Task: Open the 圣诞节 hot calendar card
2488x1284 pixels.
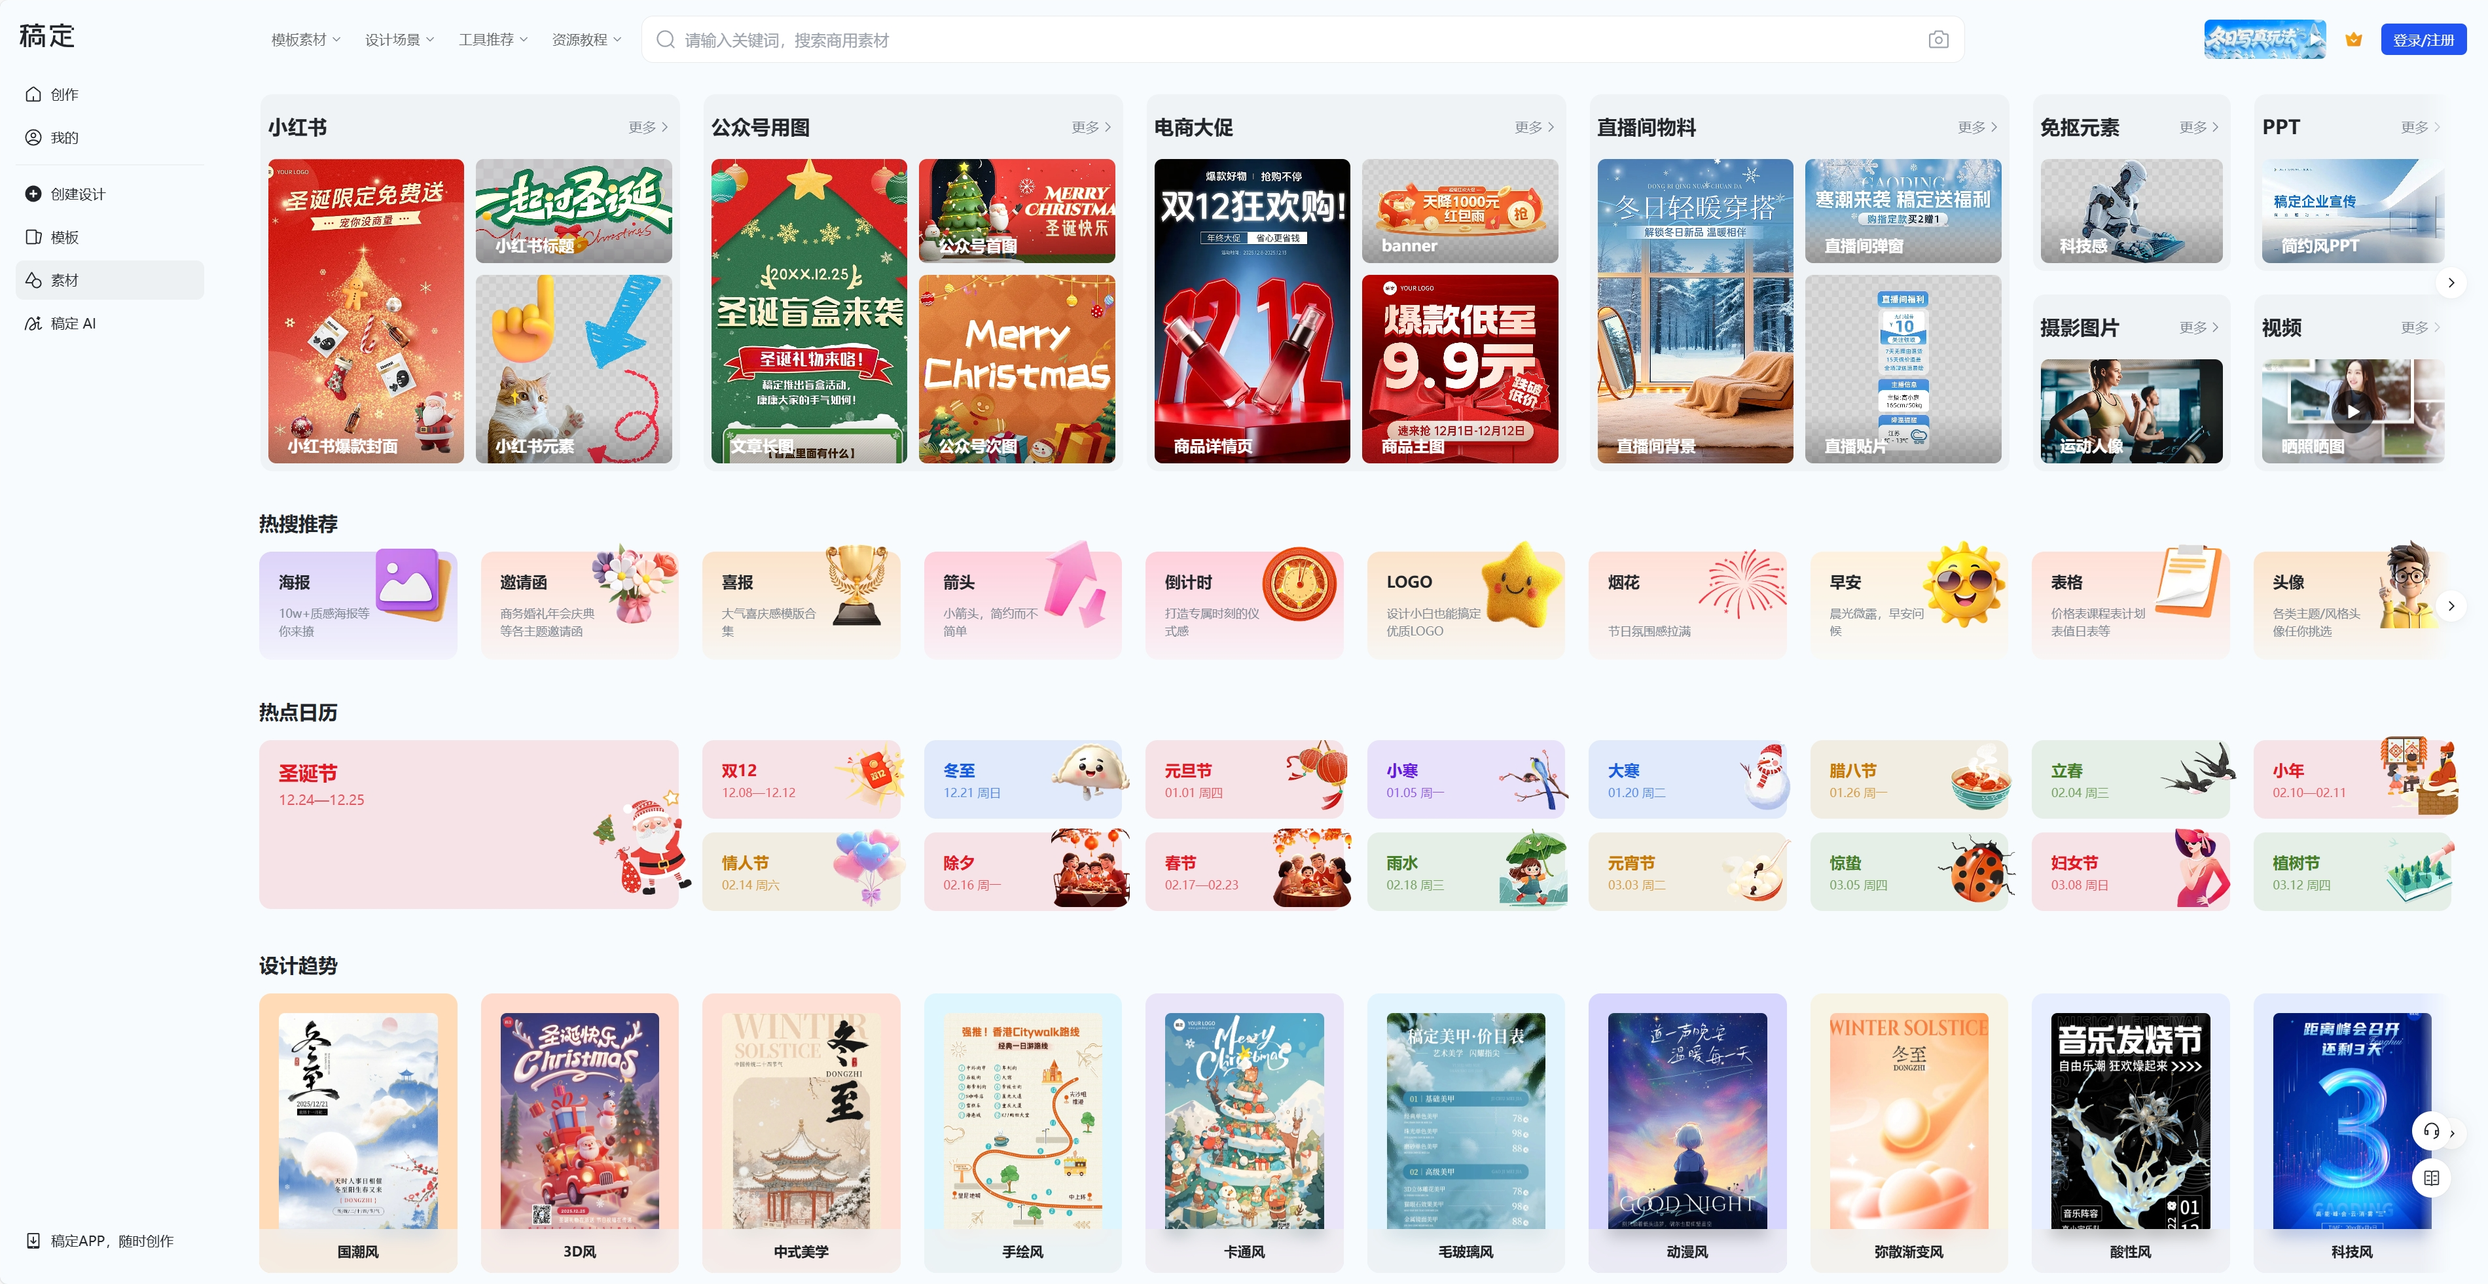Action: point(469,823)
